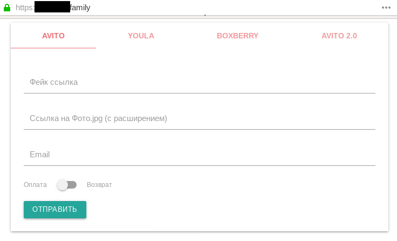Click the blacked-out domain in the URL
This screenshot has height=241, width=397.
click(x=52, y=8)
